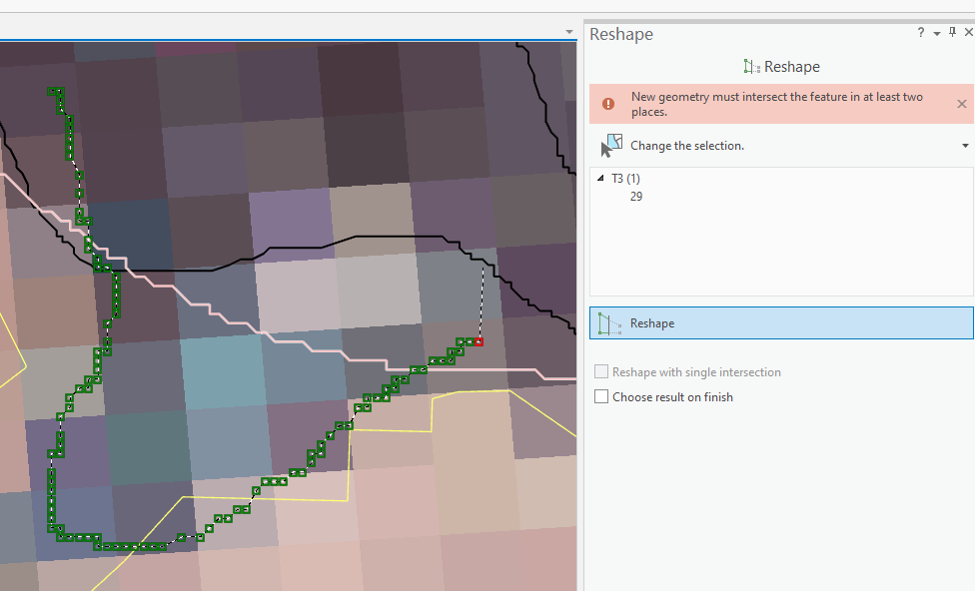Close the Reshape pane
The height and width of the screenshot is (591, 975).
(968, 32)
